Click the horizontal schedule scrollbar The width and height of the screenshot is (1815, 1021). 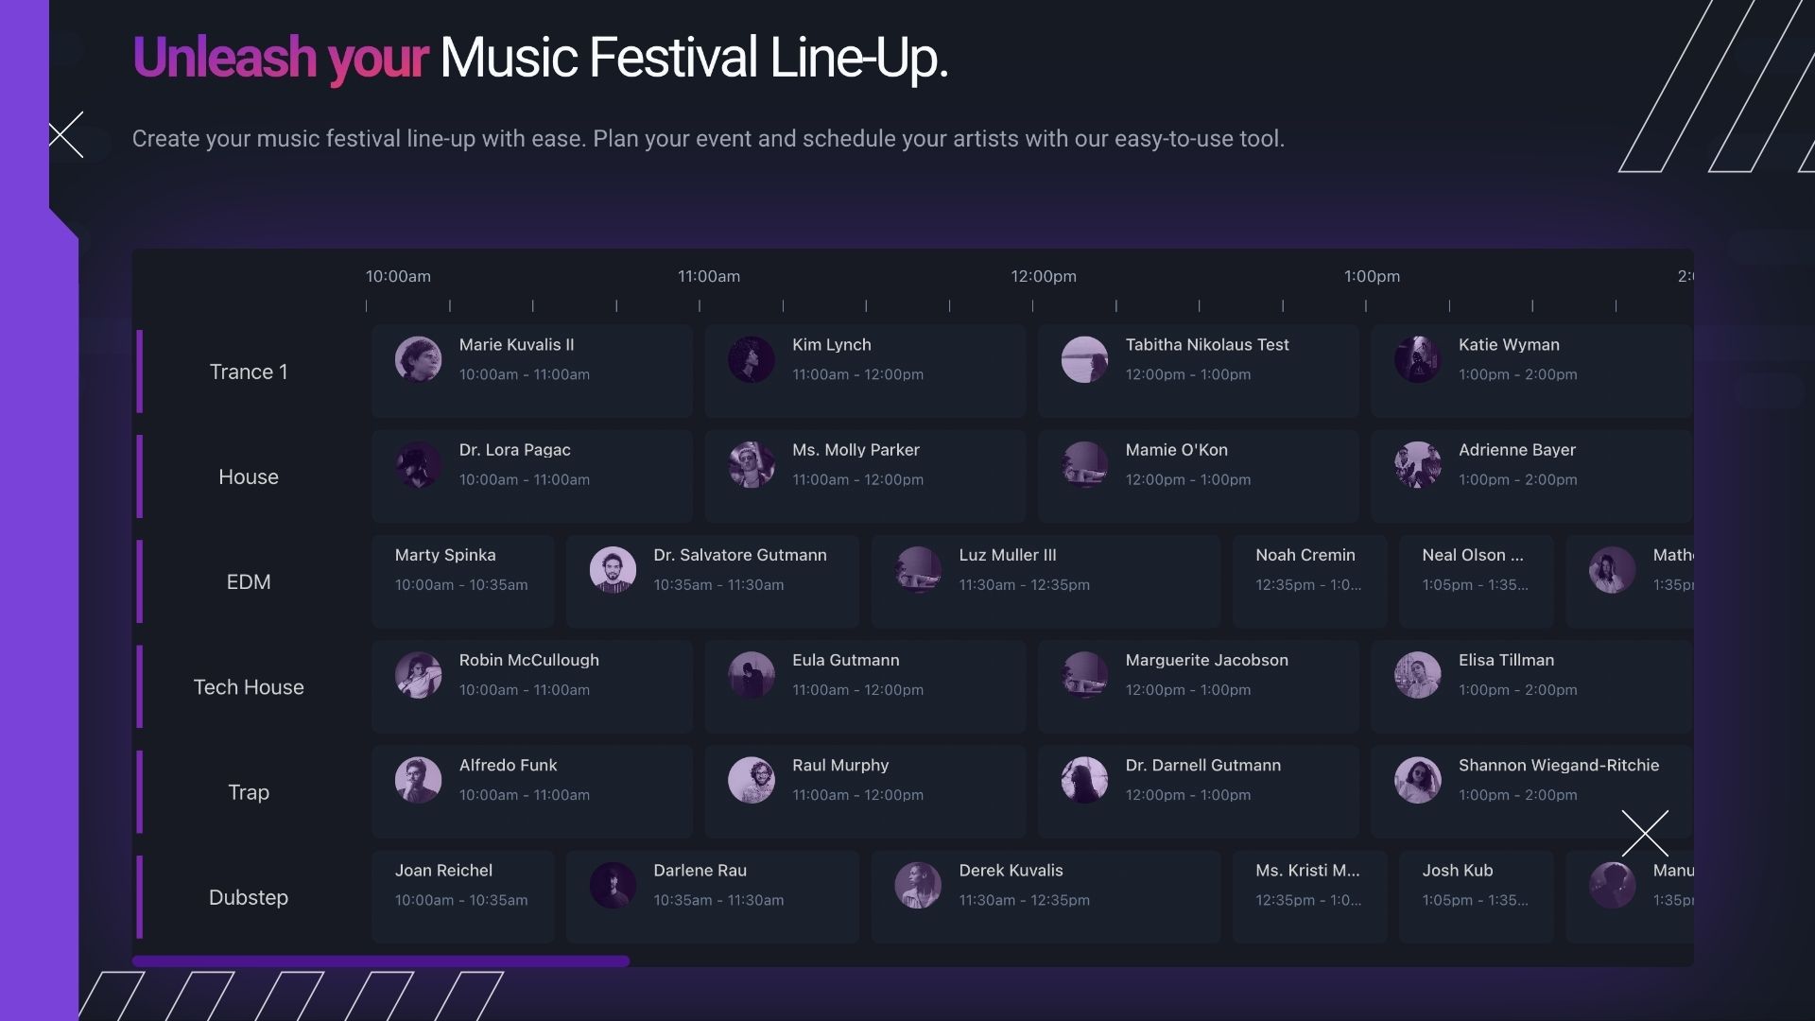click(x=381, y=961)
